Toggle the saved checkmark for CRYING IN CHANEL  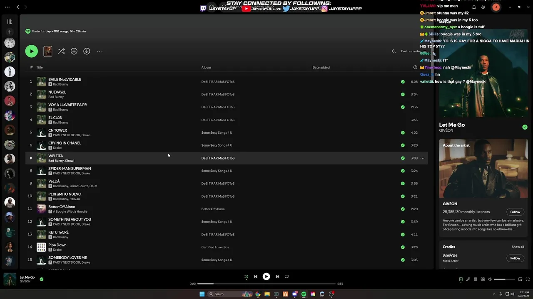click(403, 145)
